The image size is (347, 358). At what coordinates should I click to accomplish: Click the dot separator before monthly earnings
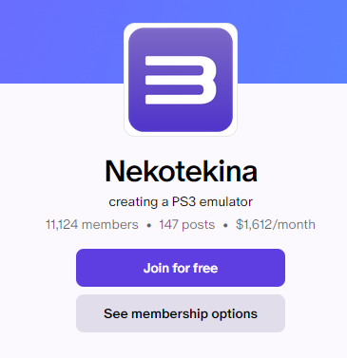pos(225,225)
